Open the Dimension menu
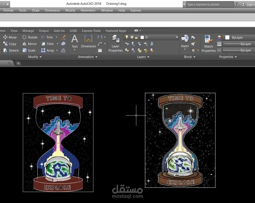 coord(52,10)
